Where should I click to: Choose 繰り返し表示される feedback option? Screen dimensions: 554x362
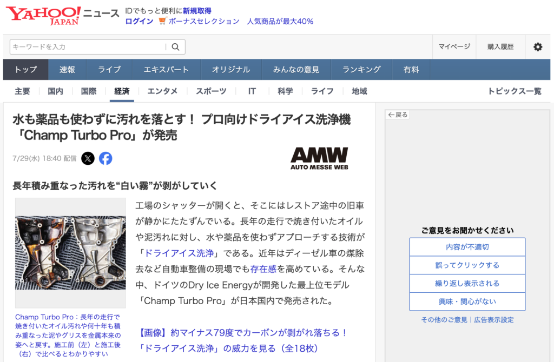point(467,283)
